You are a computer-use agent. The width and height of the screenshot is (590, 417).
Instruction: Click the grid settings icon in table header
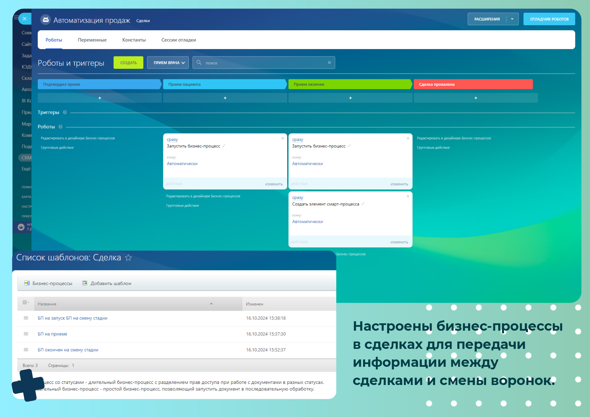coord(26,302)
